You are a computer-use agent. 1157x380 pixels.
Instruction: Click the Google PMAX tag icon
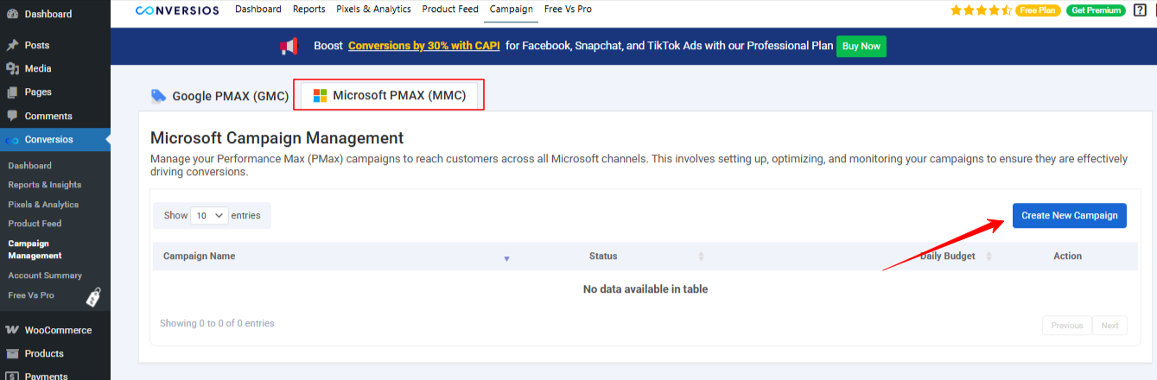point(158,96)
